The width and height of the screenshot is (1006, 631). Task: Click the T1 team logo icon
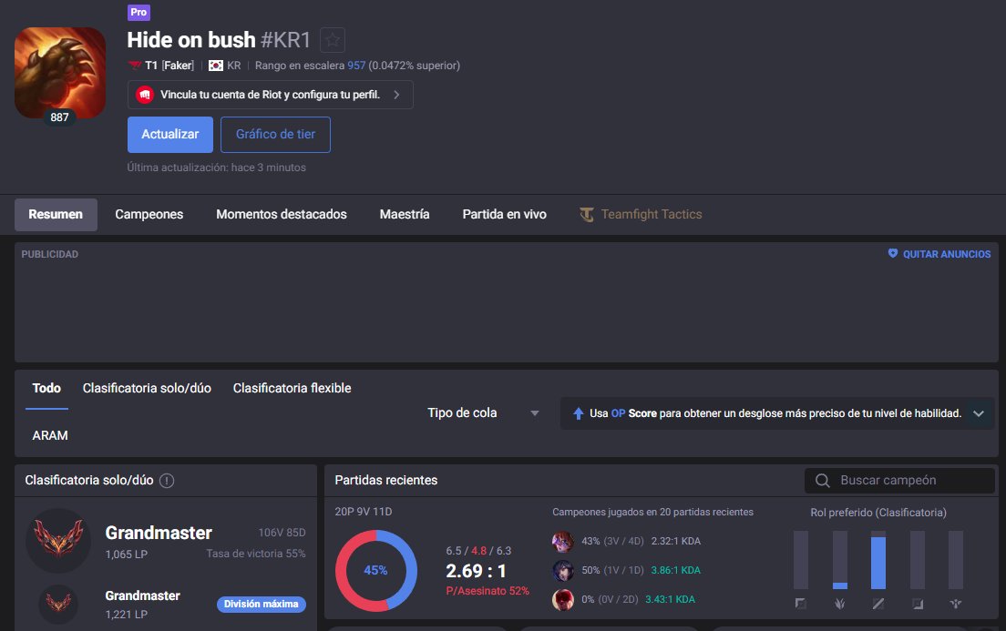[x=135, y=66]
